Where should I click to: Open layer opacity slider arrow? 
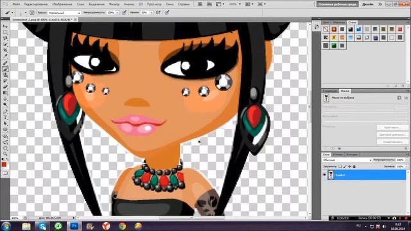coord(407,160)
